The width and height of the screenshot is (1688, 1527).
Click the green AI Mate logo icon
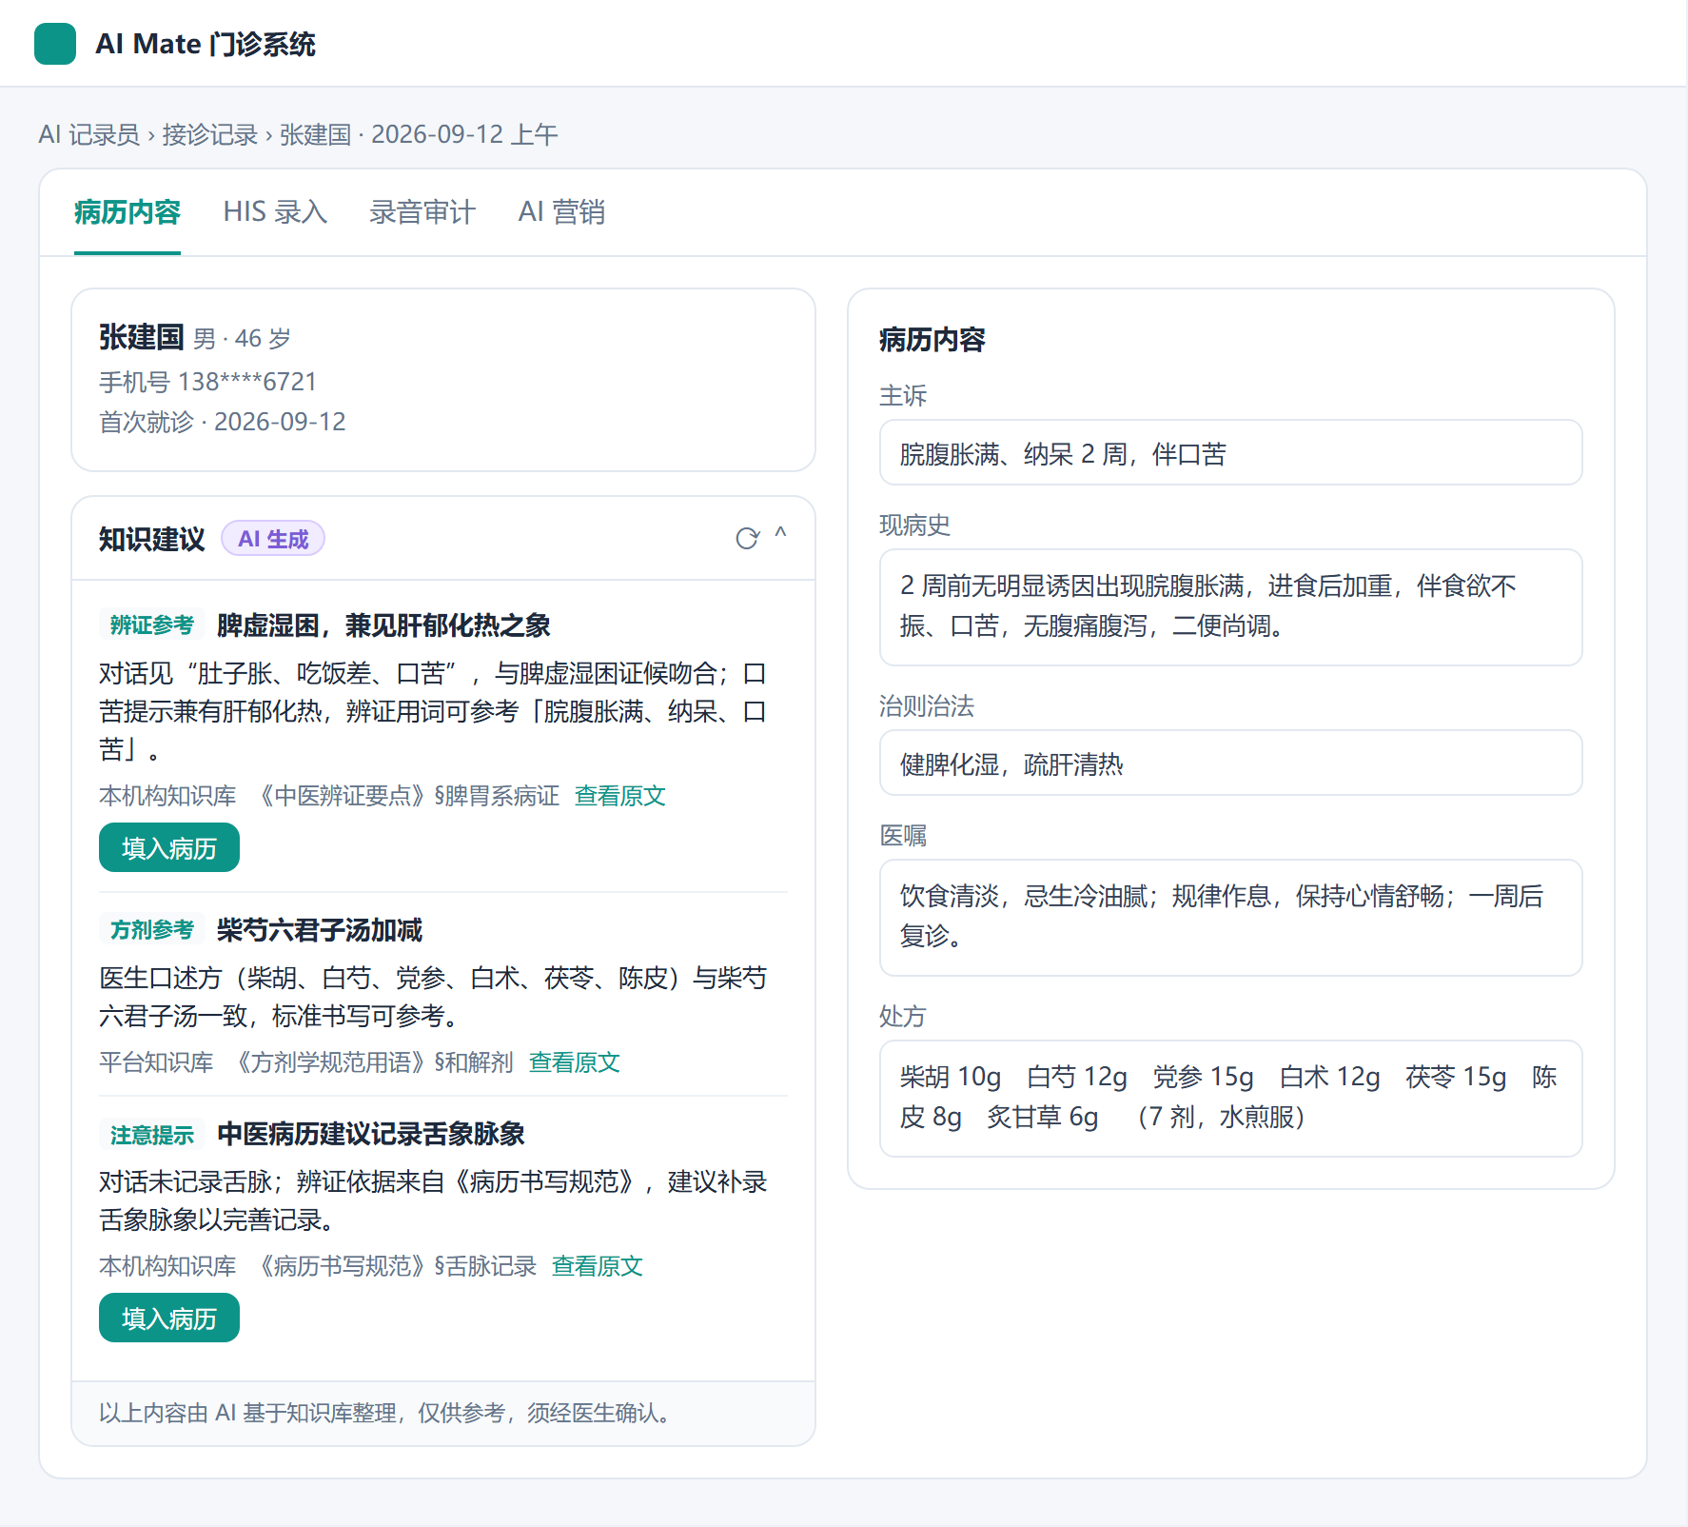coord(55,44)
